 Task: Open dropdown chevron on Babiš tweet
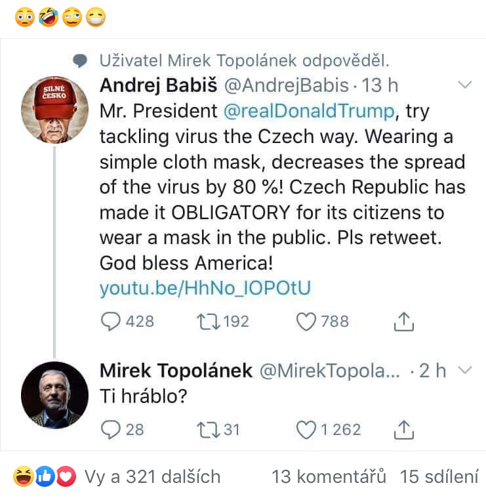(464, 85)
